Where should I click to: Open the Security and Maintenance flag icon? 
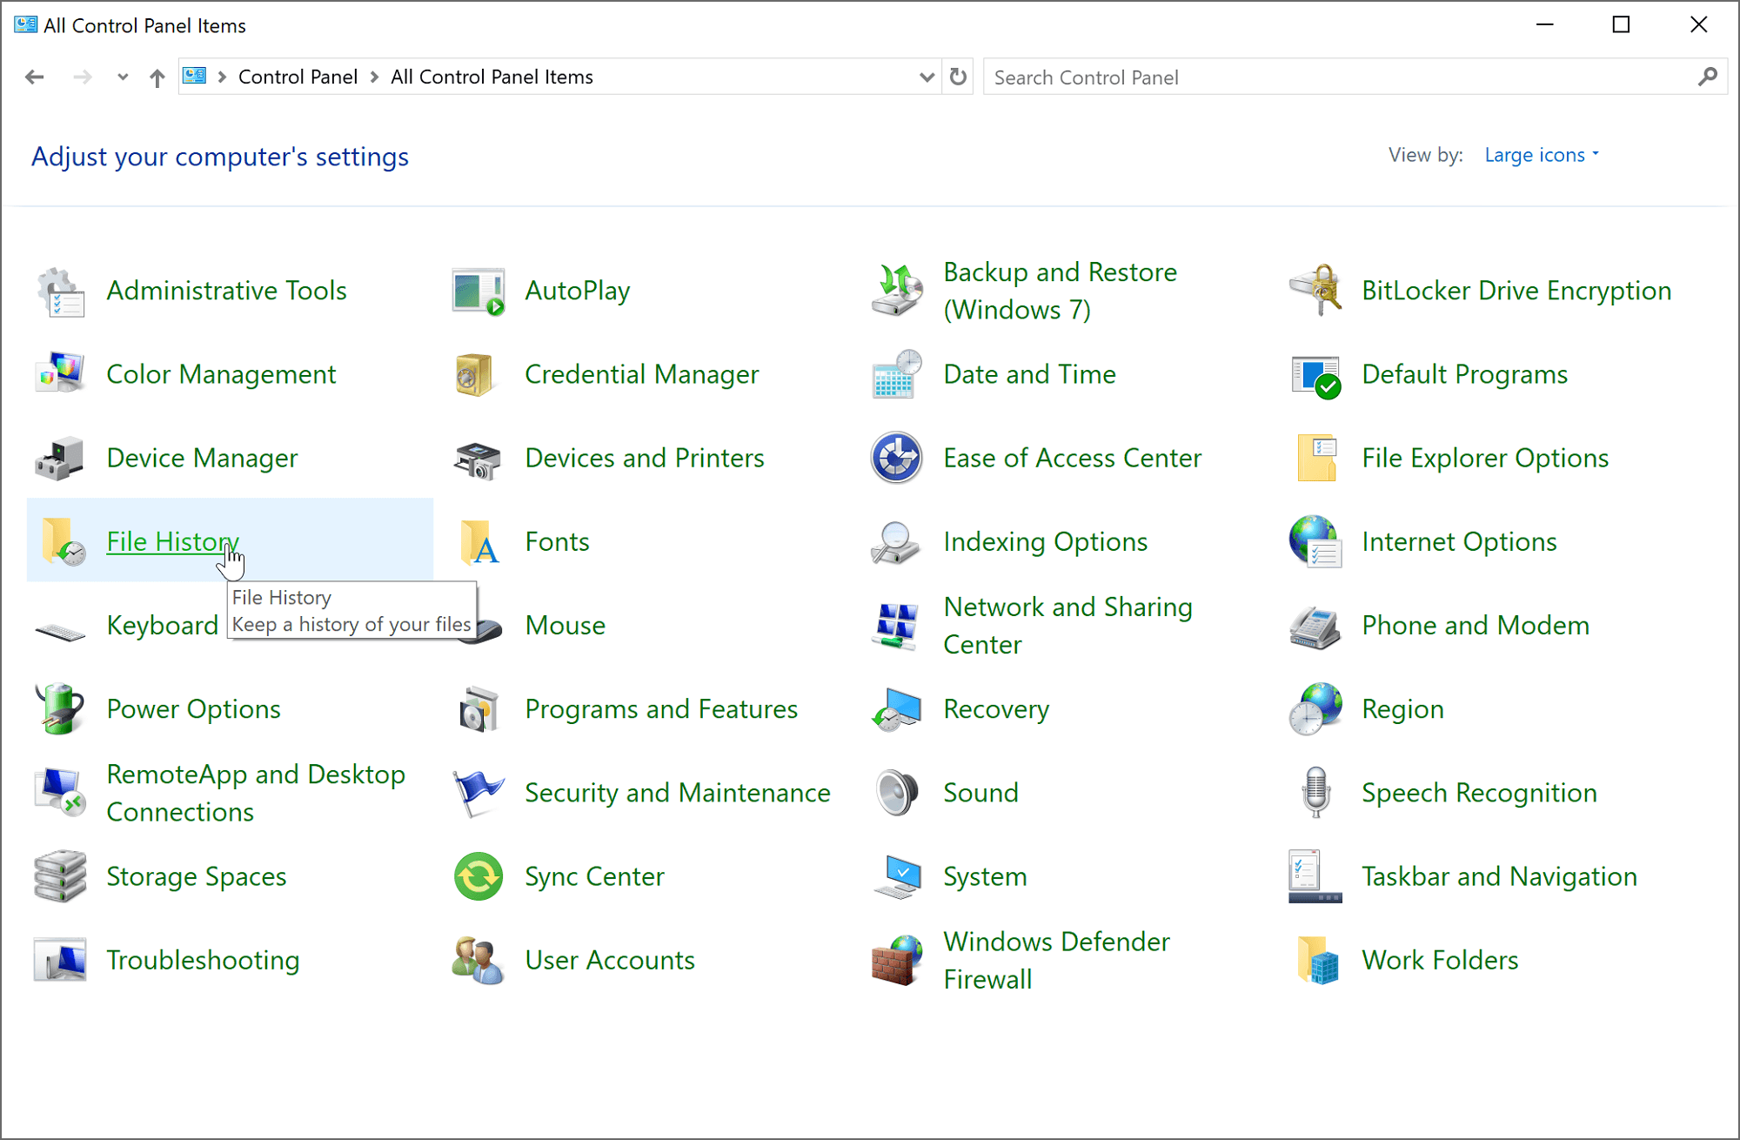478,793
